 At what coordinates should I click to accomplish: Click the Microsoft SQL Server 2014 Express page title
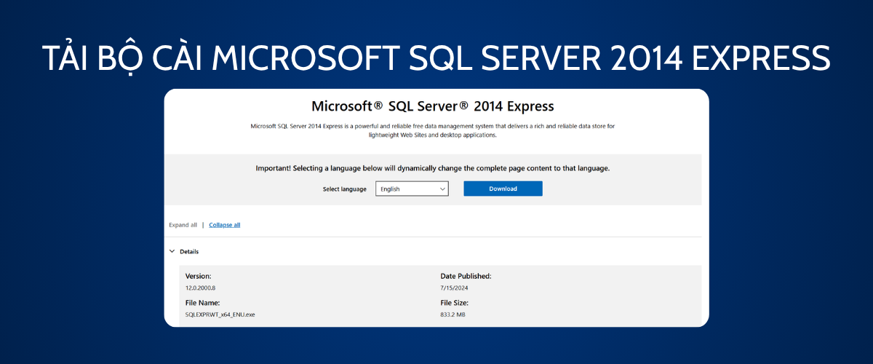433,106
